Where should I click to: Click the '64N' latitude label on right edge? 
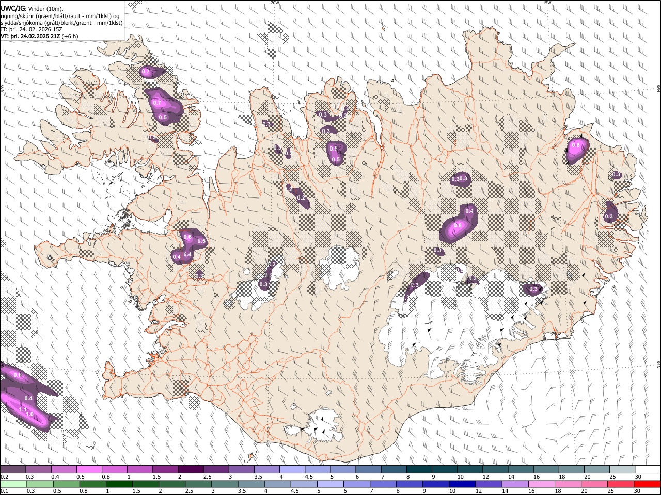[x=658, y=364]
